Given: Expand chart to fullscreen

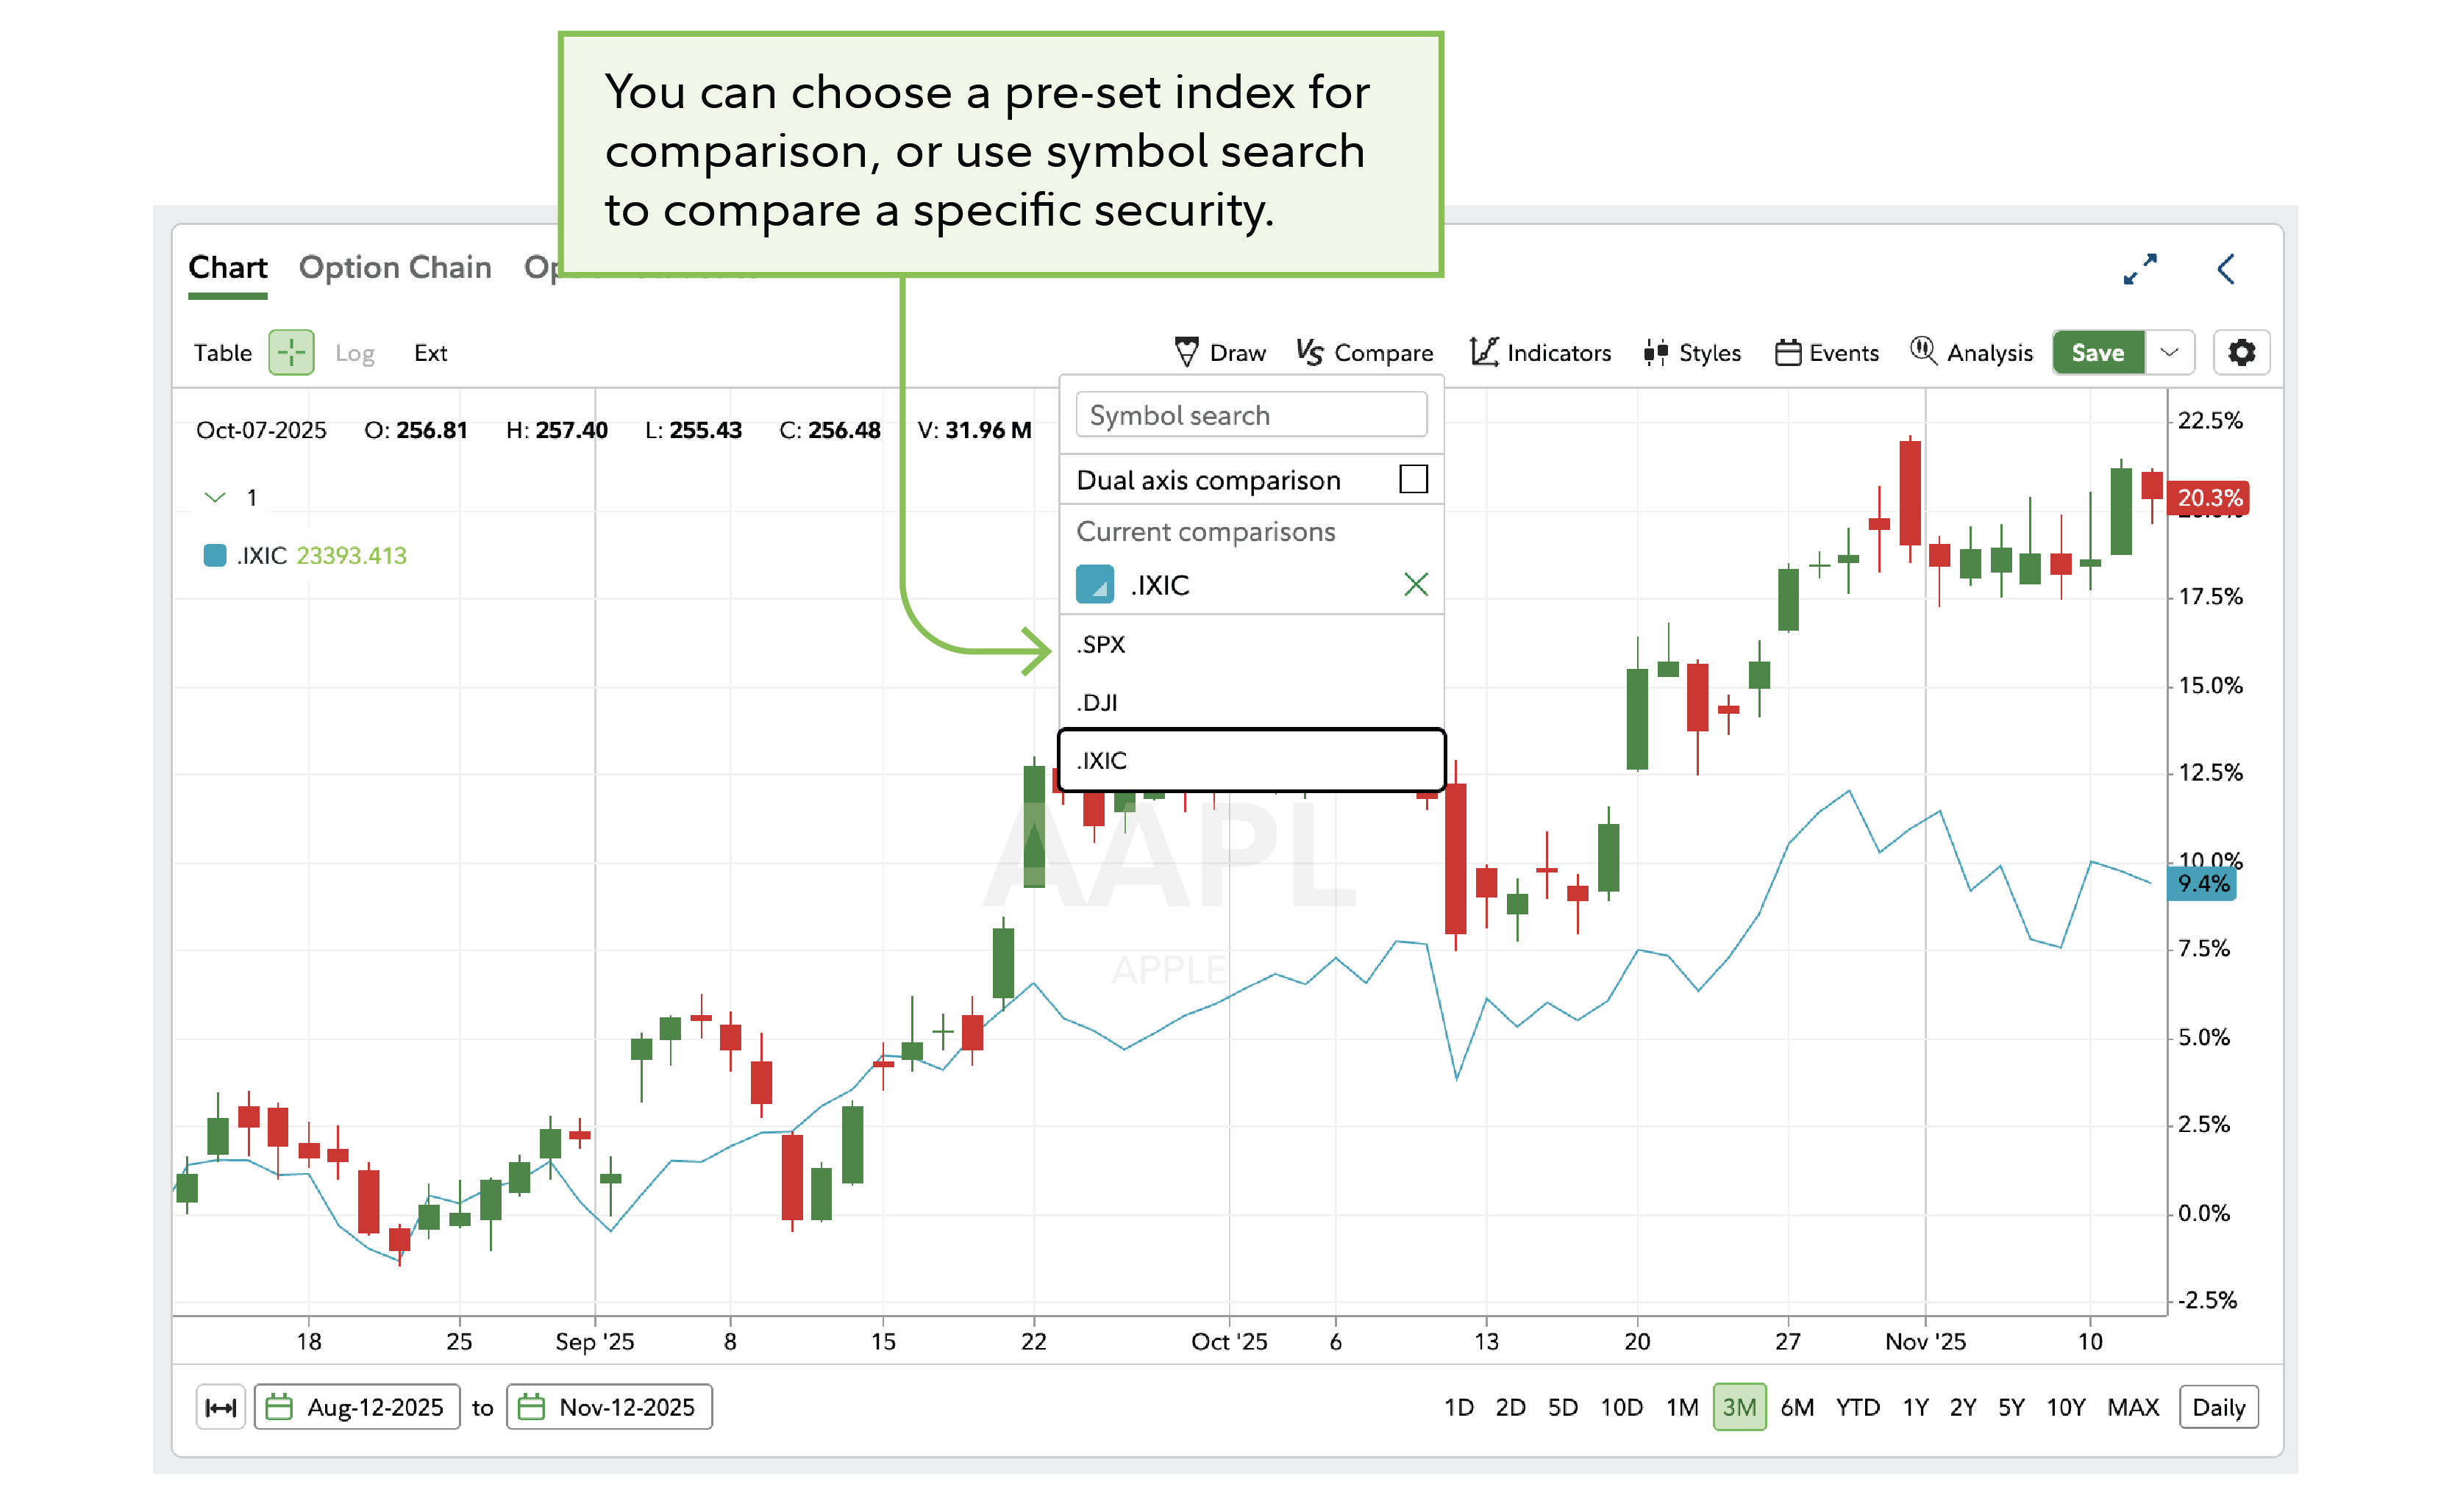Looking at the screenshot, I should [2142, 268].
